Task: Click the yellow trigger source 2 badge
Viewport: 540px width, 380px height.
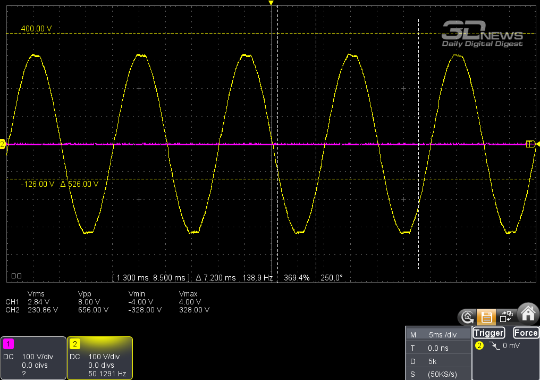Action: pos(479,346)
